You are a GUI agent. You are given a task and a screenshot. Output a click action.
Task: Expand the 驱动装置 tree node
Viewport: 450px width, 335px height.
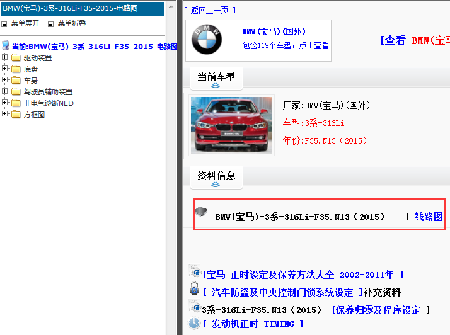pos(4,57)
